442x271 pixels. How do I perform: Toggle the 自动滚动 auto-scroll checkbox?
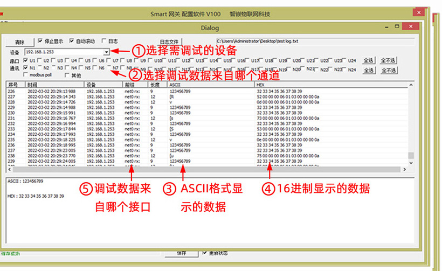72,41
